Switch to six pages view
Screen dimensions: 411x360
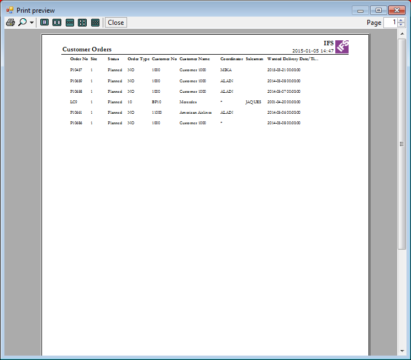(x=95, y=23)
